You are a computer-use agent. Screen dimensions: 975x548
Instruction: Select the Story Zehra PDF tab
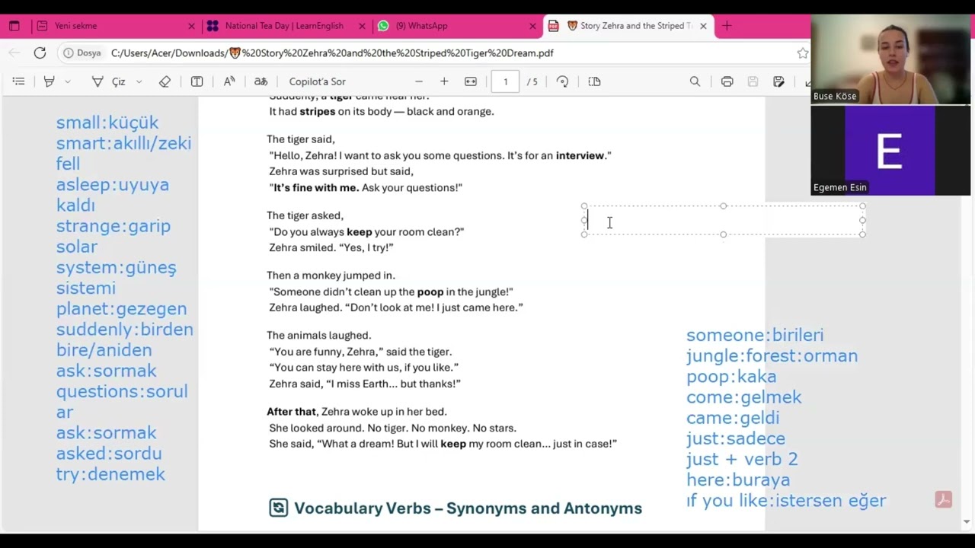click(x=629, y=26)
